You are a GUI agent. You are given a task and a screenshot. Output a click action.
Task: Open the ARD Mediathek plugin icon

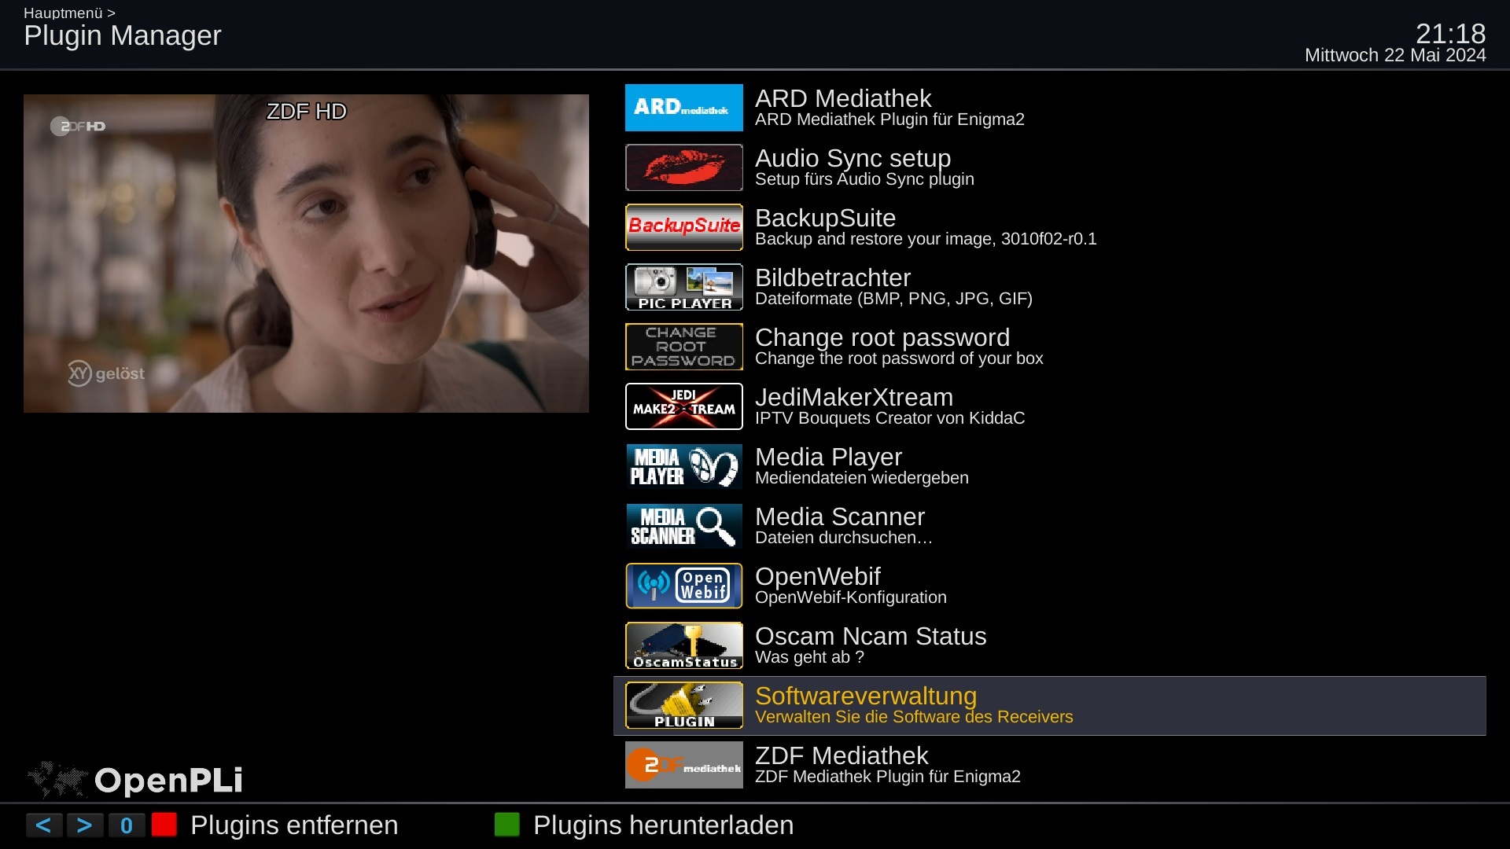tap(683, 108)
